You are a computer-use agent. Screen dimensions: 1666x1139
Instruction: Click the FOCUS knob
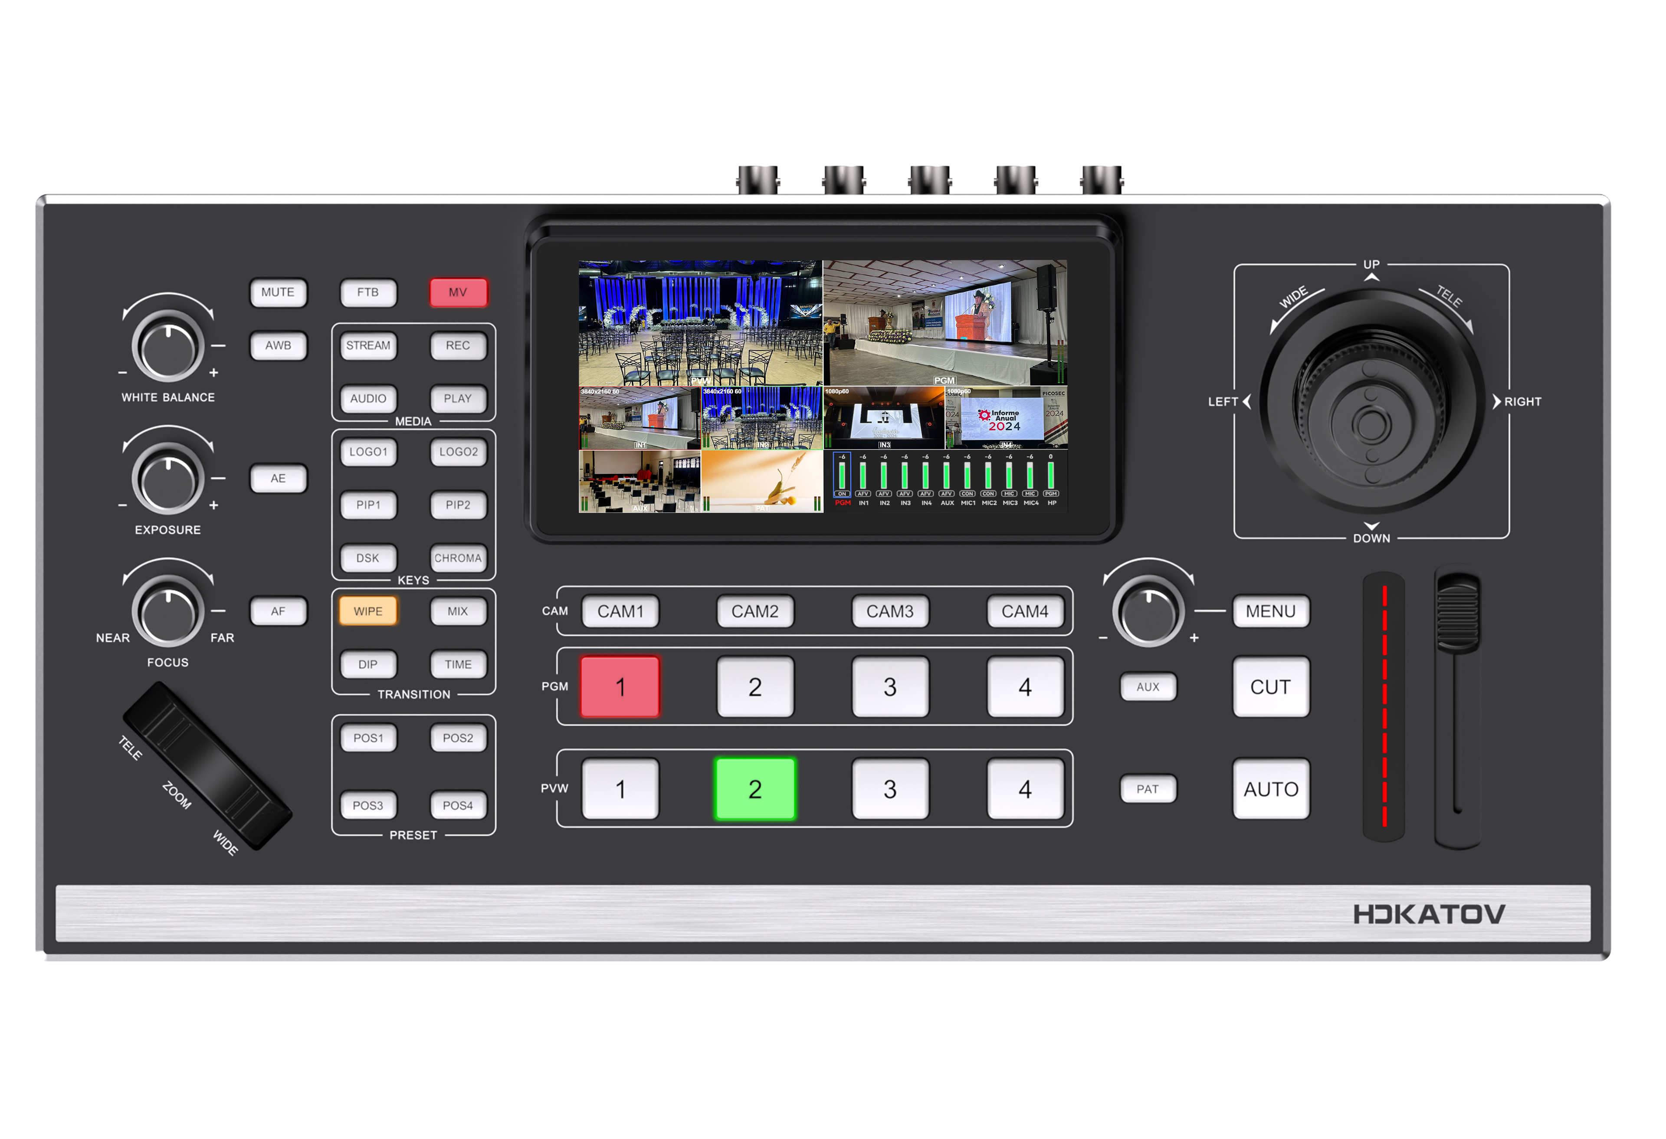click(168, 611)
